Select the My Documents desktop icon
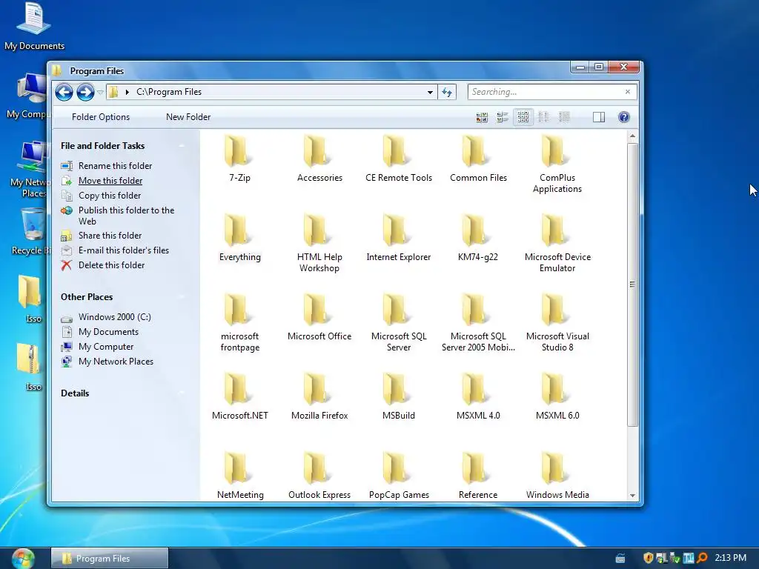759x569 pixels. [34, 26]
